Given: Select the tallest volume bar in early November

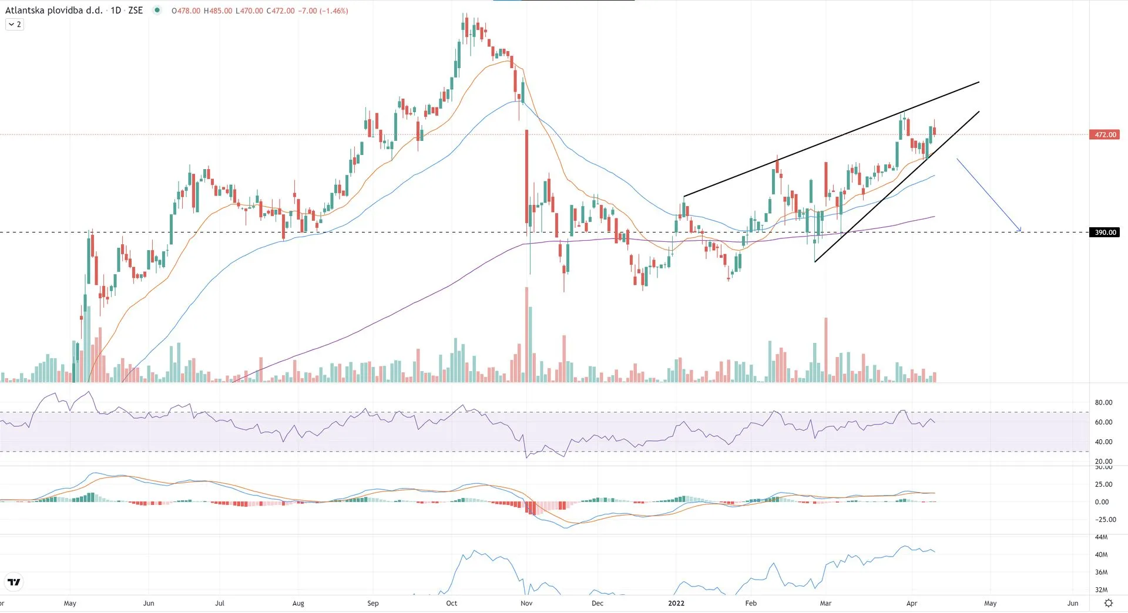Looking at the screenshot, I should coord(526,335).
